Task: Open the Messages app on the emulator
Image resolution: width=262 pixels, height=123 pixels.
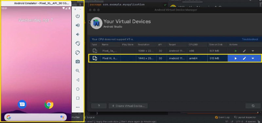Action: point(22,104)
